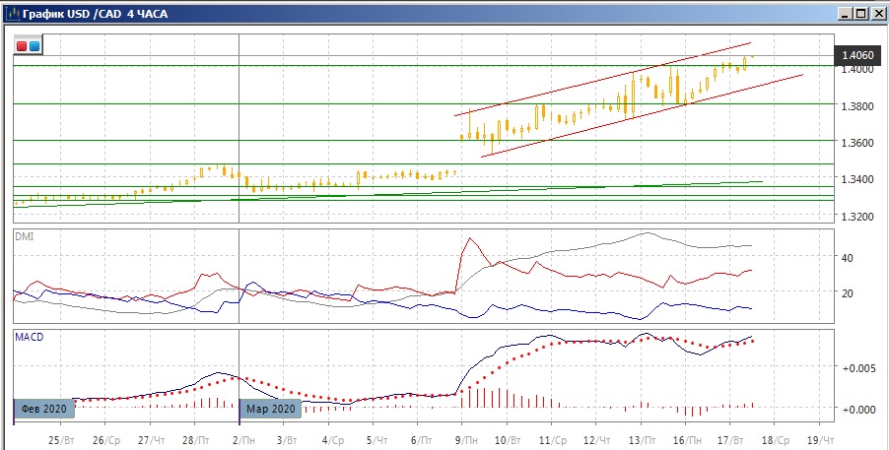This screenshot has height=450, width=890.
Task: Click the 1.3200 price axis label
Action: click(854, 215)
